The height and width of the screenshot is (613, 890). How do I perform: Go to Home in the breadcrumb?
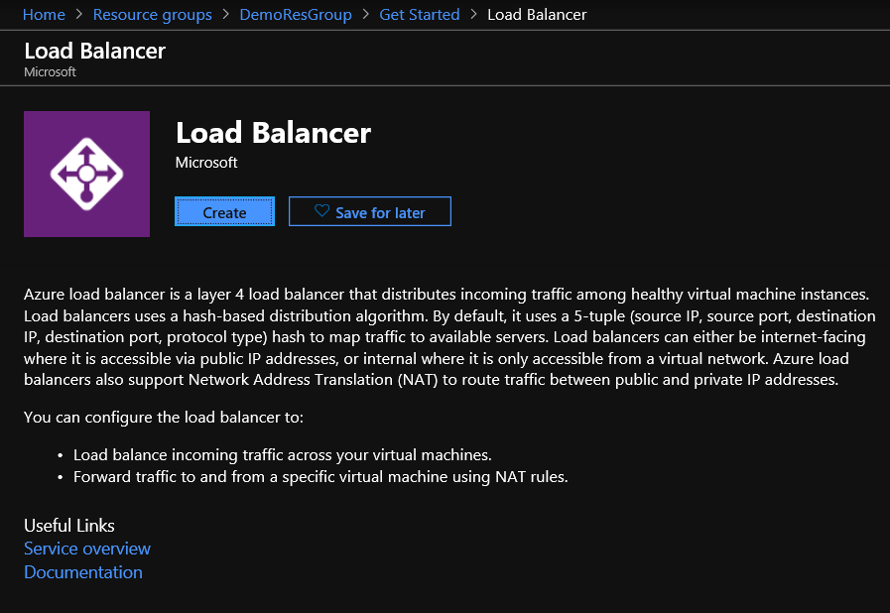tap(44, 14)
